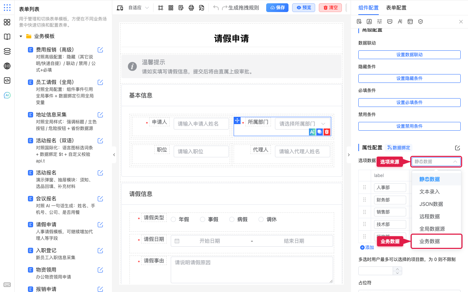
Task: Click the formula (fx) icon in config panel
Action: pos(369,22)
